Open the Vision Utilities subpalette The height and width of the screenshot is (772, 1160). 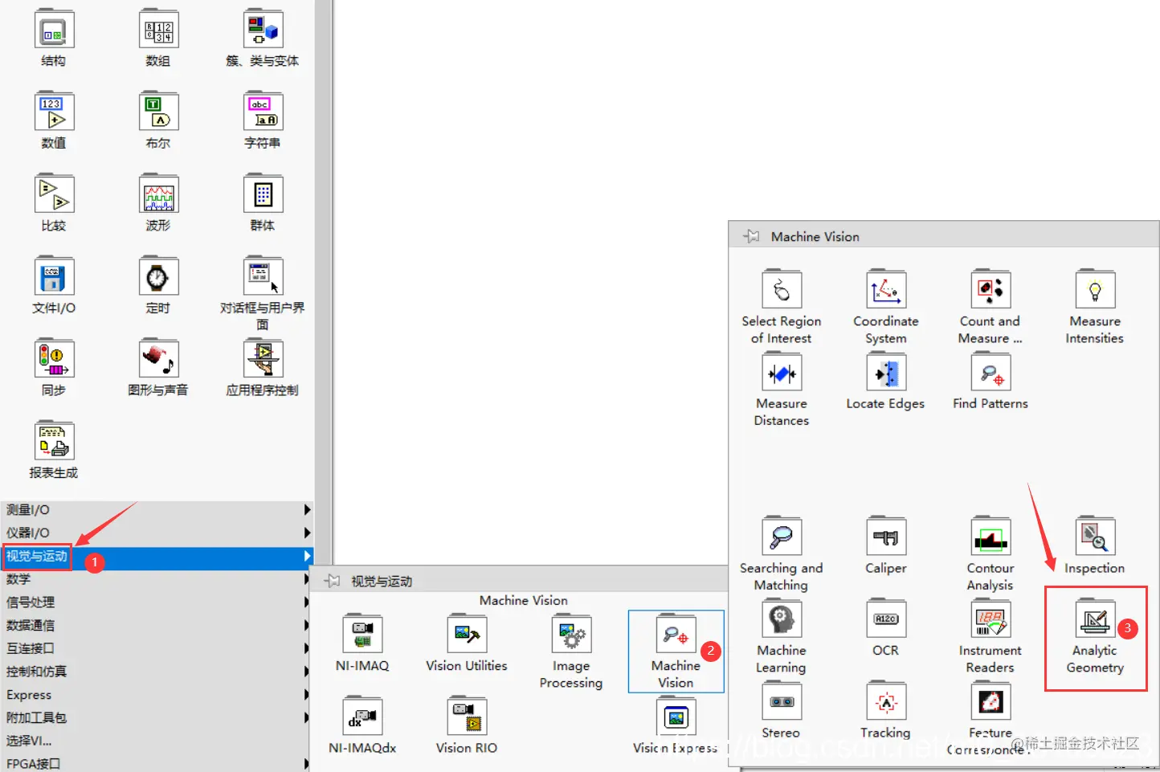[467, 635]
